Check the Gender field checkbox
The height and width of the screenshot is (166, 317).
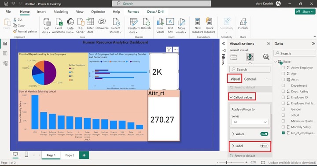(283, 109)
